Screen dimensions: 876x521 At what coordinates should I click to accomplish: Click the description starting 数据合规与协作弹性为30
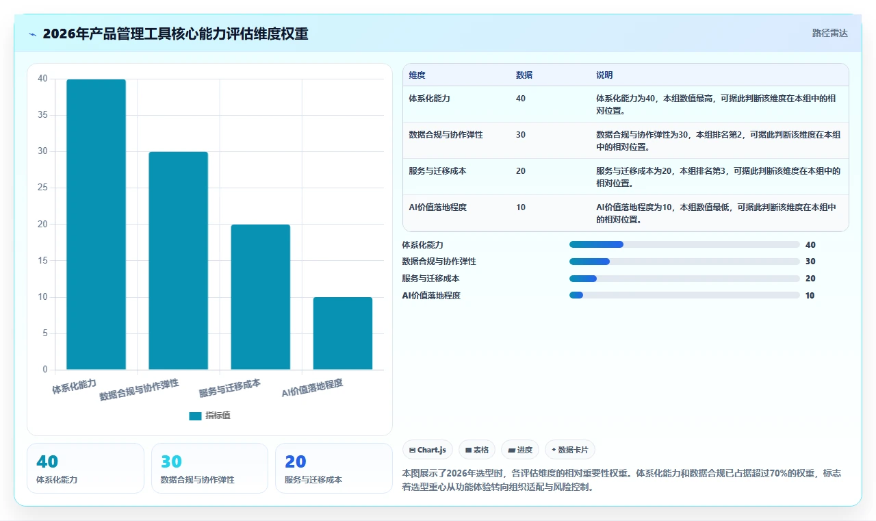tap(719, 140)
